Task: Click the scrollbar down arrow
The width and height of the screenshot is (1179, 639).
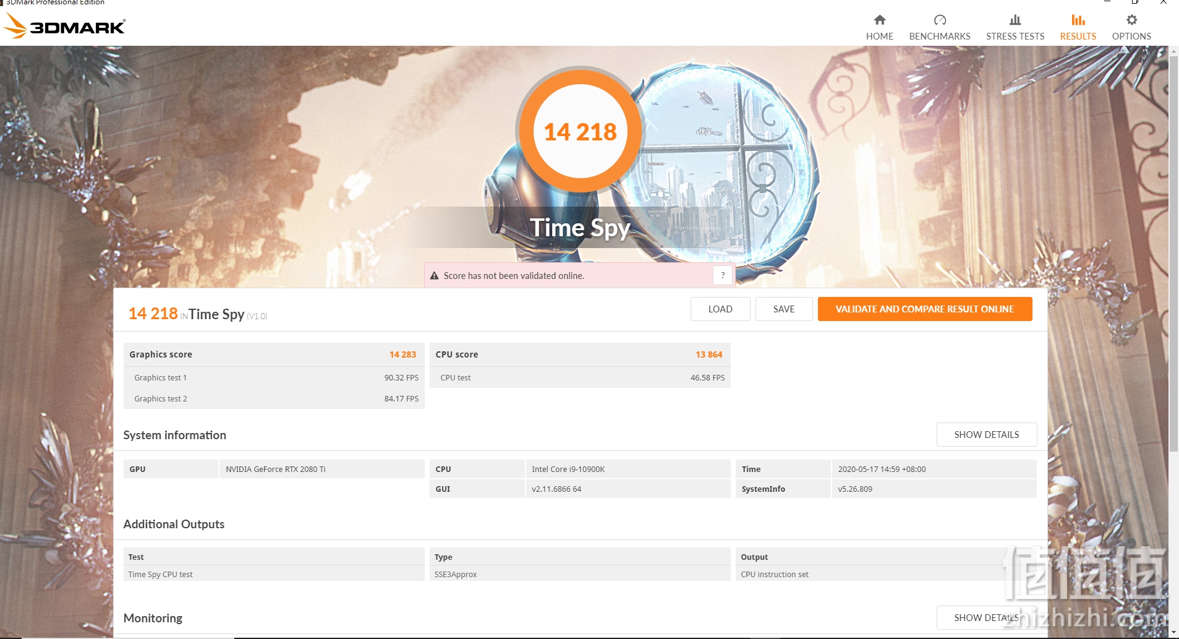Action: pos(1173,633)
